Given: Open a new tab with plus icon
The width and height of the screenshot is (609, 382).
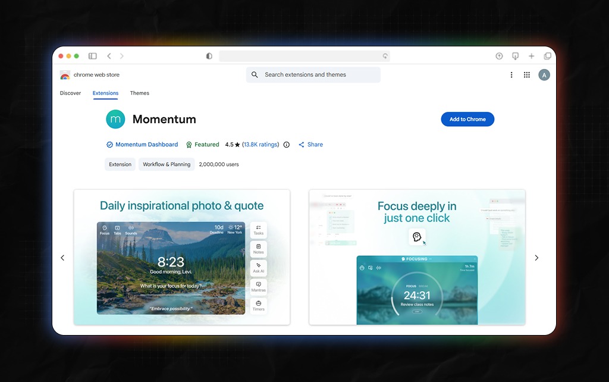Looking at the screenshot, I should click(531, 56).
